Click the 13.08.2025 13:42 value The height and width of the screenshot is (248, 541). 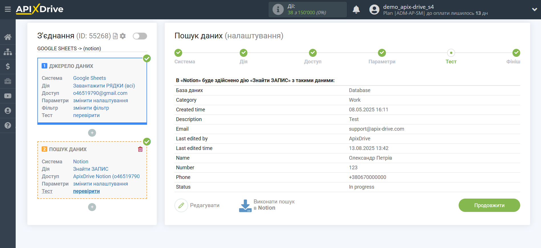[x=369, y=148]
